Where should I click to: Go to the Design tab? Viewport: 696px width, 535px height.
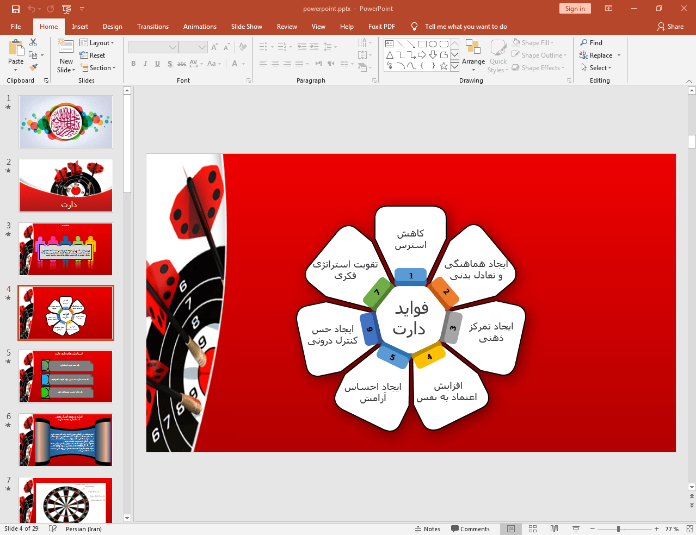112,27
